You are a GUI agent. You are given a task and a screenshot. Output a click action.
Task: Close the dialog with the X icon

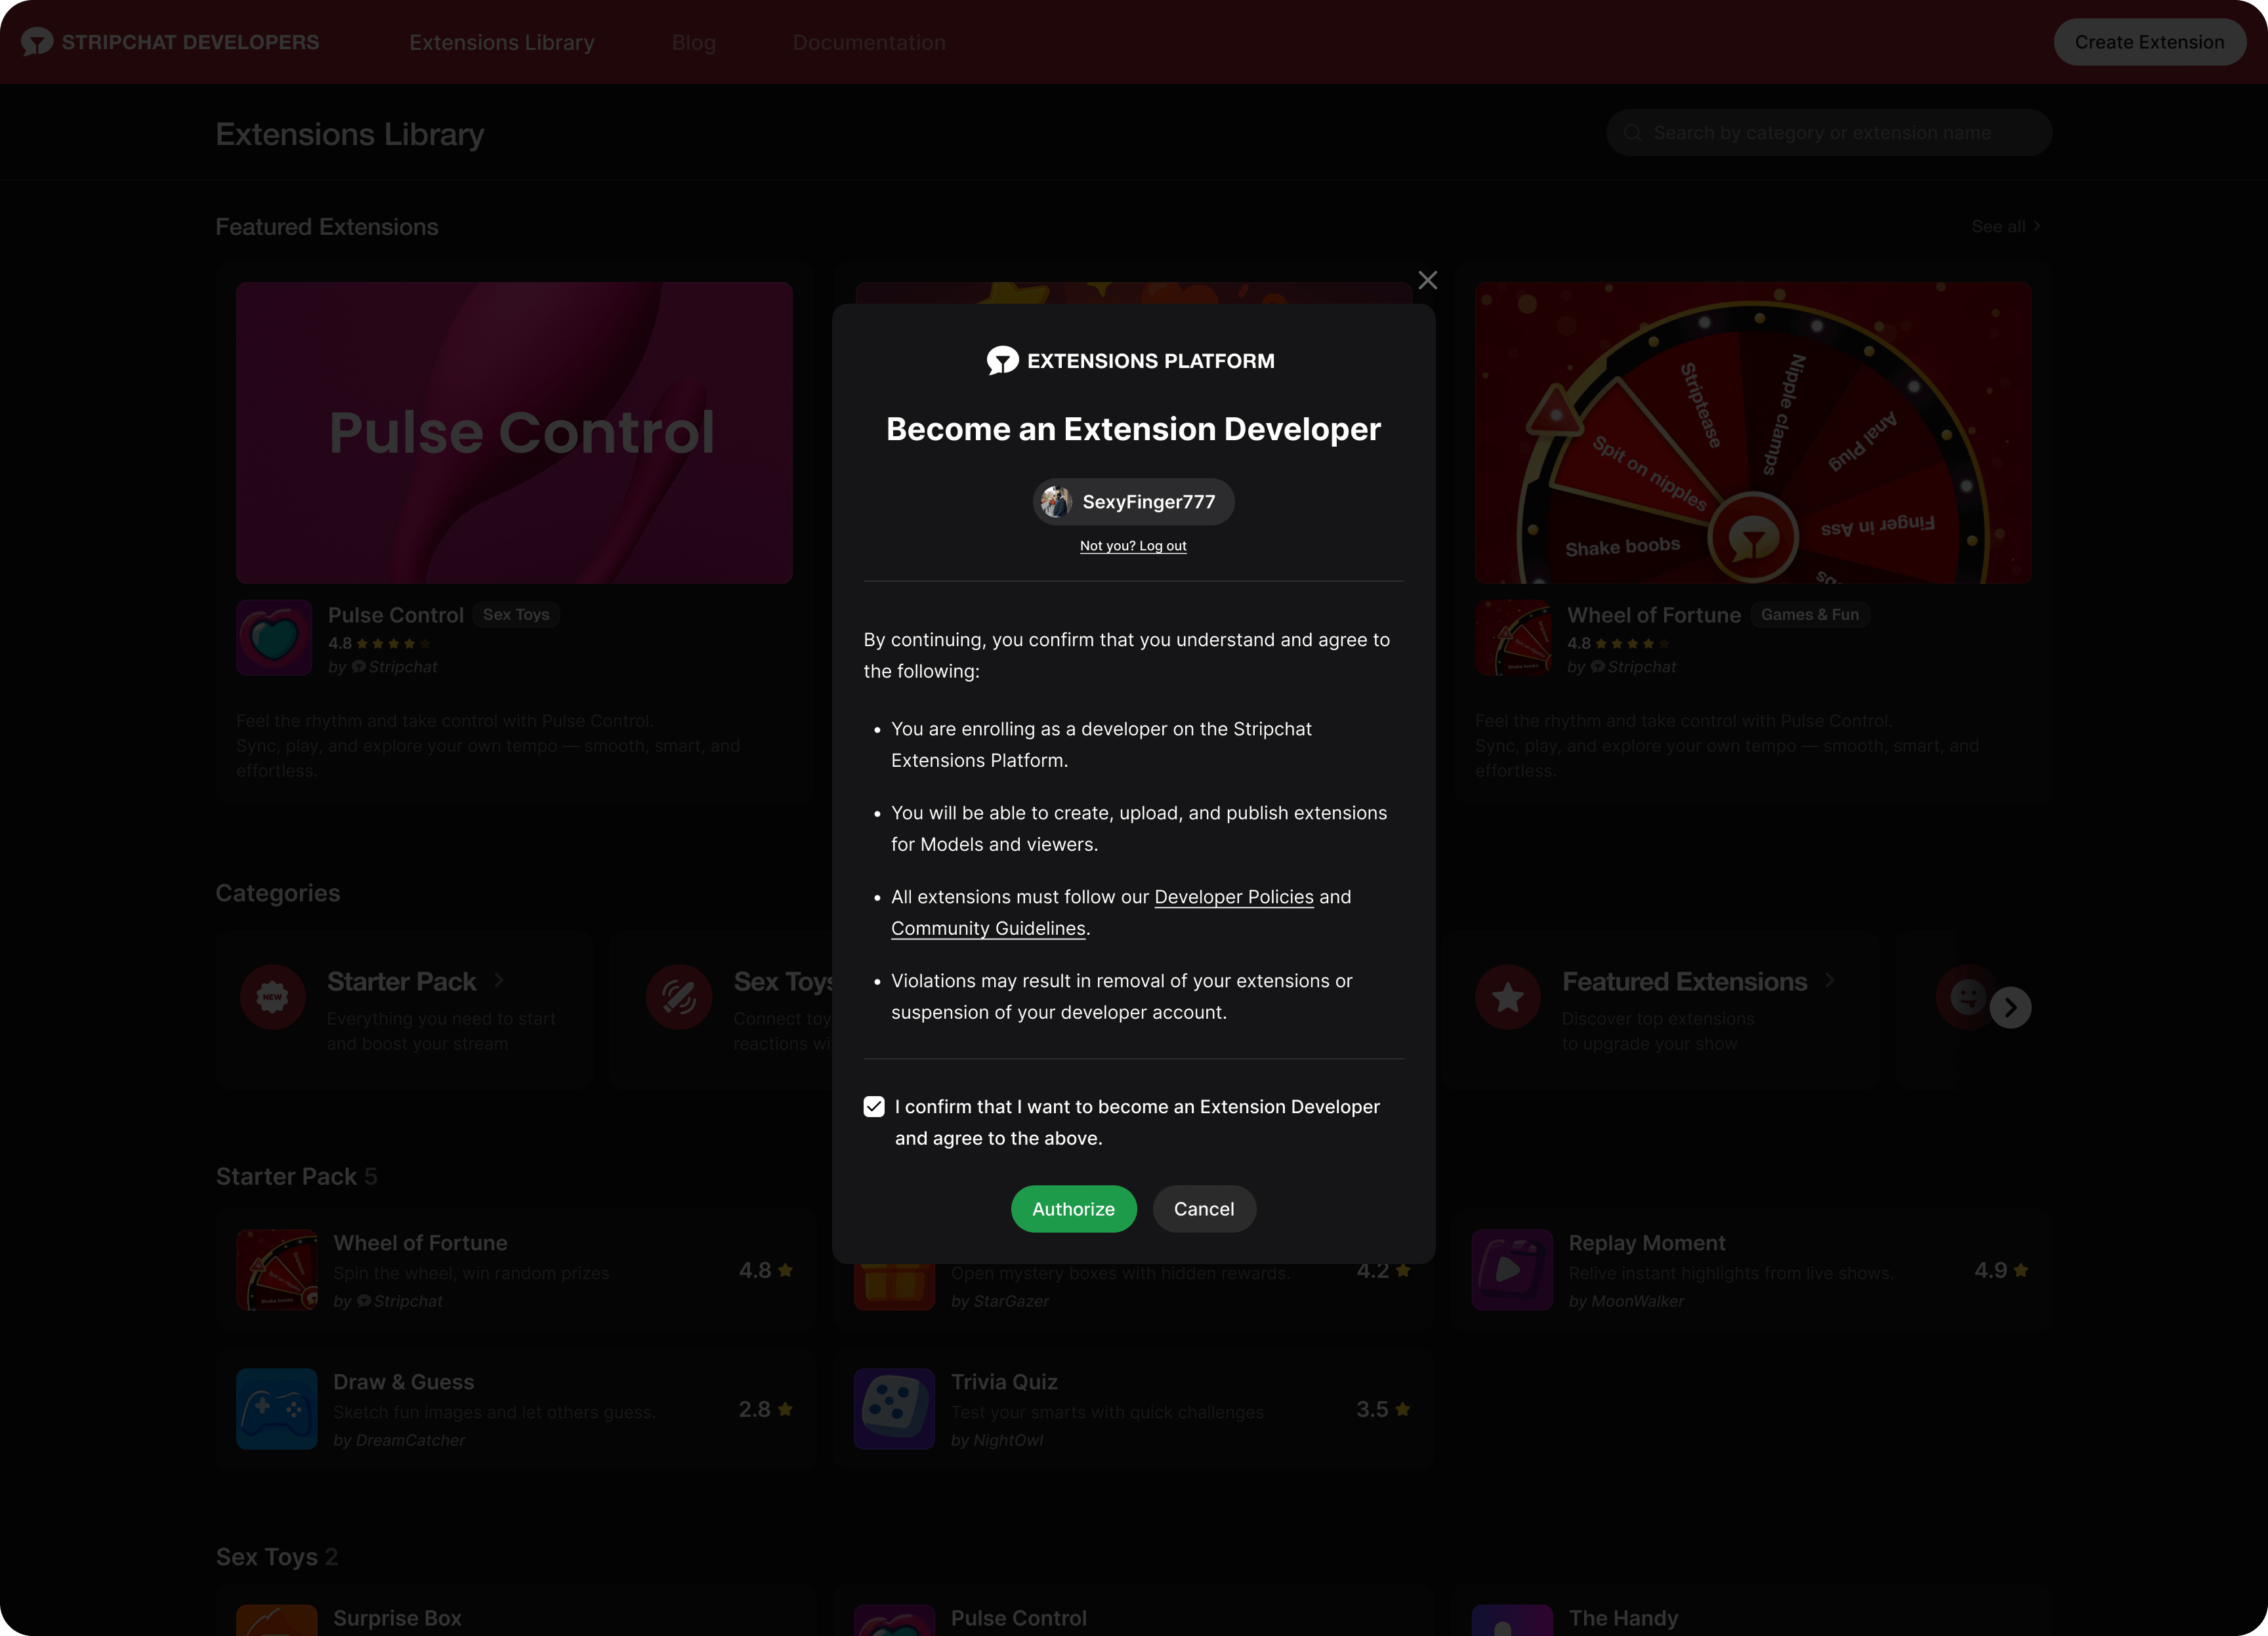pos(1427,280)
